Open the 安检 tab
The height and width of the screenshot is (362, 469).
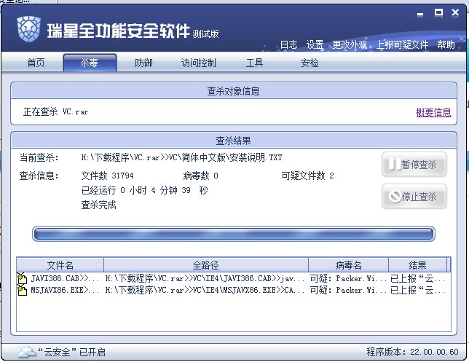point(310,63)
